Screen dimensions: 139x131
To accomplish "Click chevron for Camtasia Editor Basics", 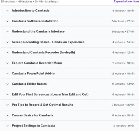I will pyautogui.click(x=8, y=84).
